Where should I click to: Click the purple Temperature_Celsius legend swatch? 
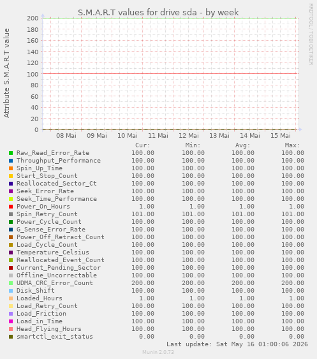11,253
